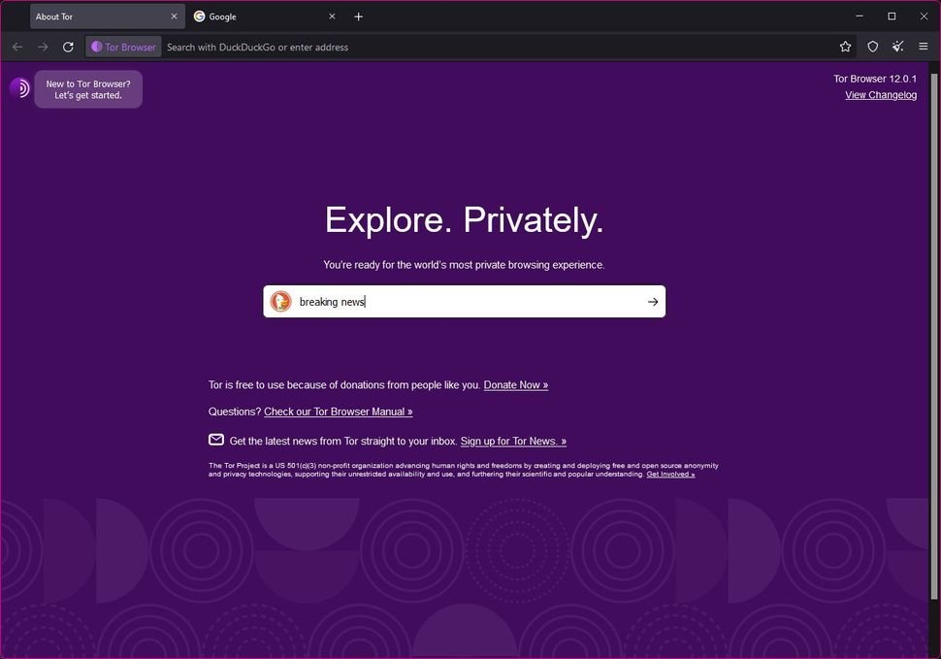Click View Changelog
Screen dimensions: 941x659
(x=880, y=95)
